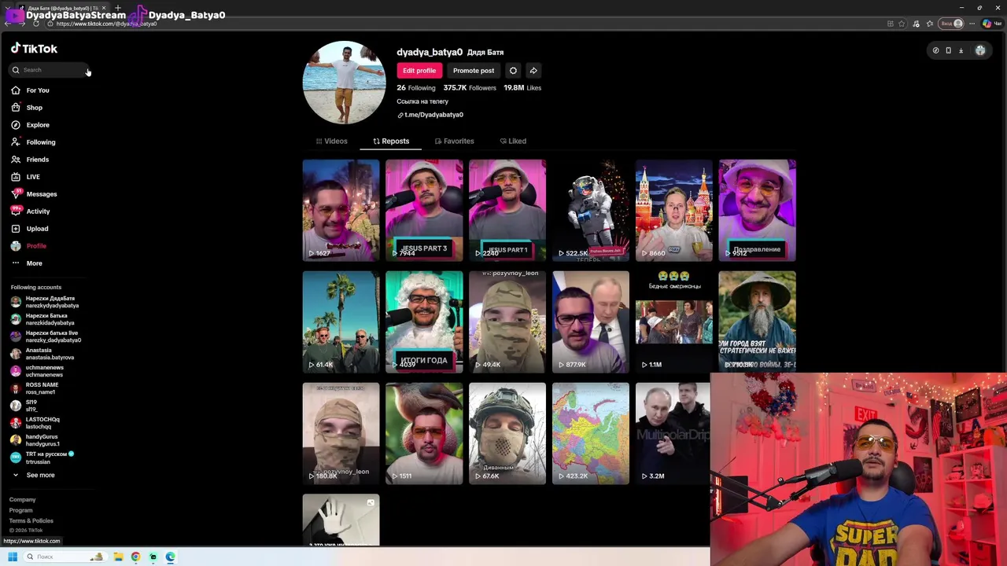Click the Promote post button
This screenshot has height=566, width=1007.
coord(474,71)
